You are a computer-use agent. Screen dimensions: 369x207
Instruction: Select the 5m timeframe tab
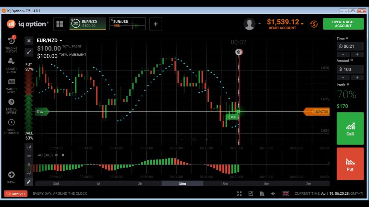pyautogui.click(x=267, y=184)
